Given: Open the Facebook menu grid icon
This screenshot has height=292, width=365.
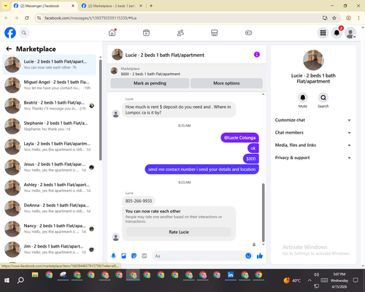Looking at the screenshot, I should click(323, 33).
